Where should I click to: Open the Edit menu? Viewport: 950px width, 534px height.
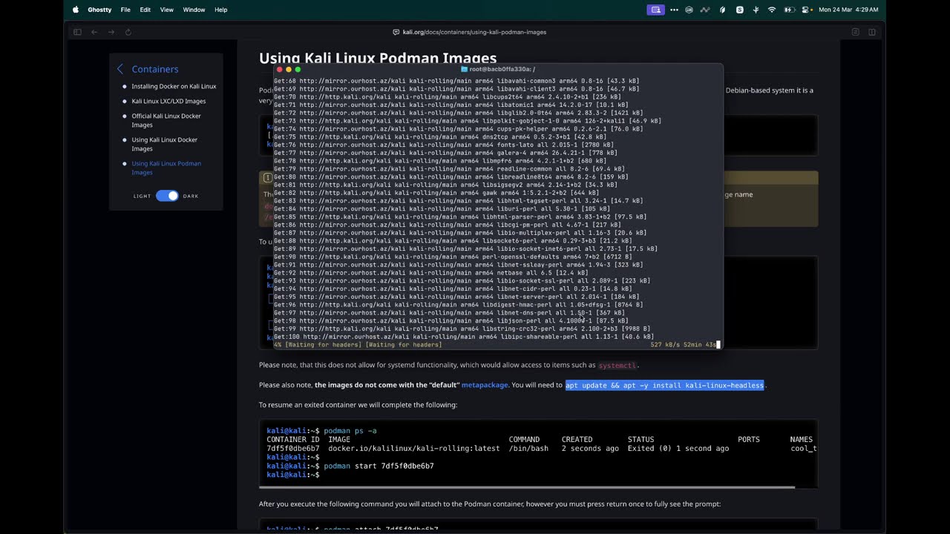(x=145, y=10)
